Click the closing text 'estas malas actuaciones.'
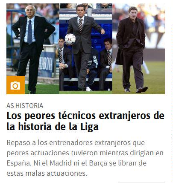 click(x=47, y=173)
